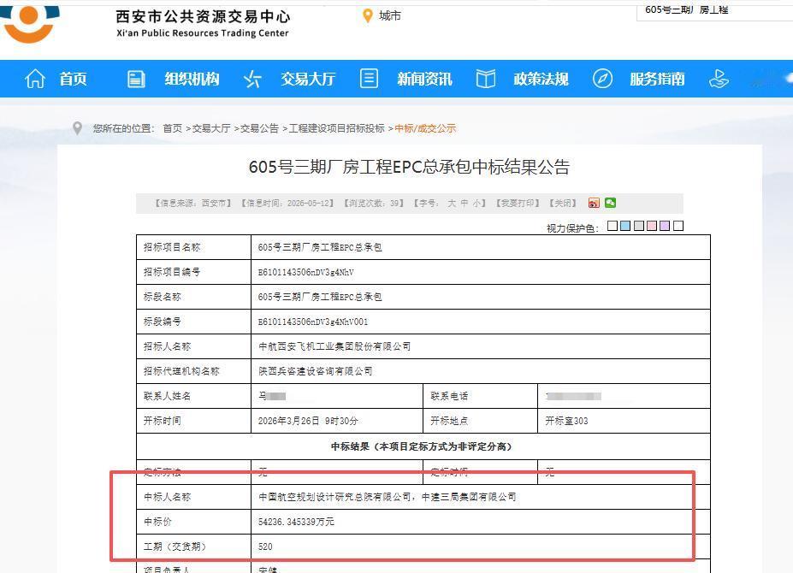Viewport: 793px width, 573px height.
Task: Click the 中标结果 section header row
Action: pyautogui.click(x=423, y=446)
